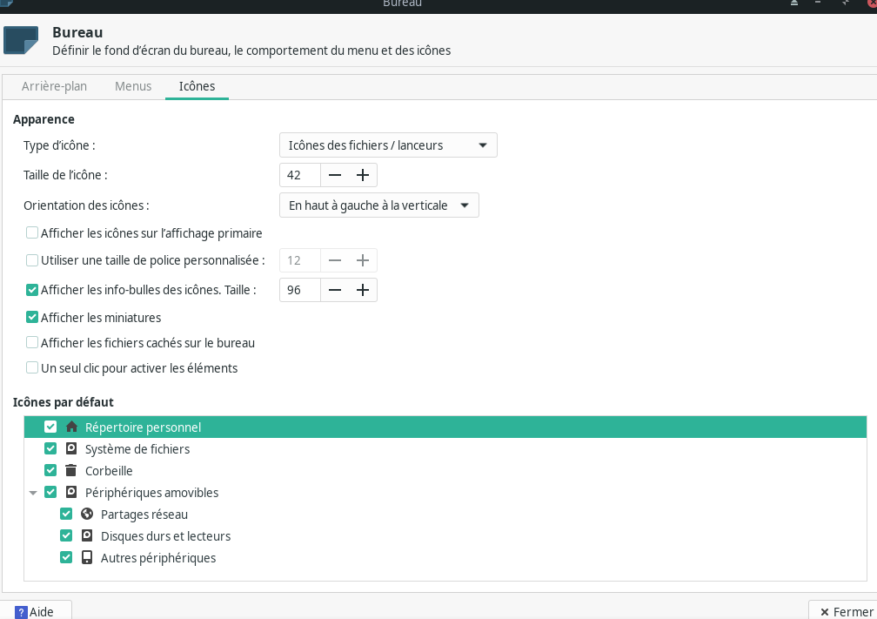This screenshot has height=619, width=877.
Task: Select the Autres périphériques row
Action: click(x=445, y=558)
